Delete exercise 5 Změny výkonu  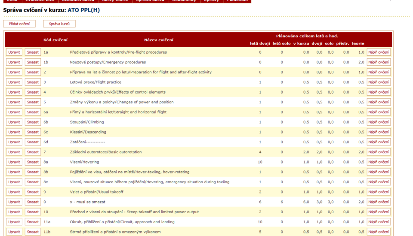pos(33,102)
